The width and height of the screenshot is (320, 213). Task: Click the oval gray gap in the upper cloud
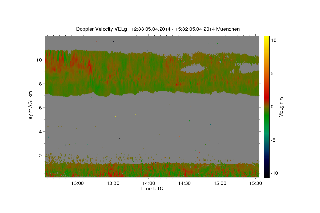[x=193, y=69]
